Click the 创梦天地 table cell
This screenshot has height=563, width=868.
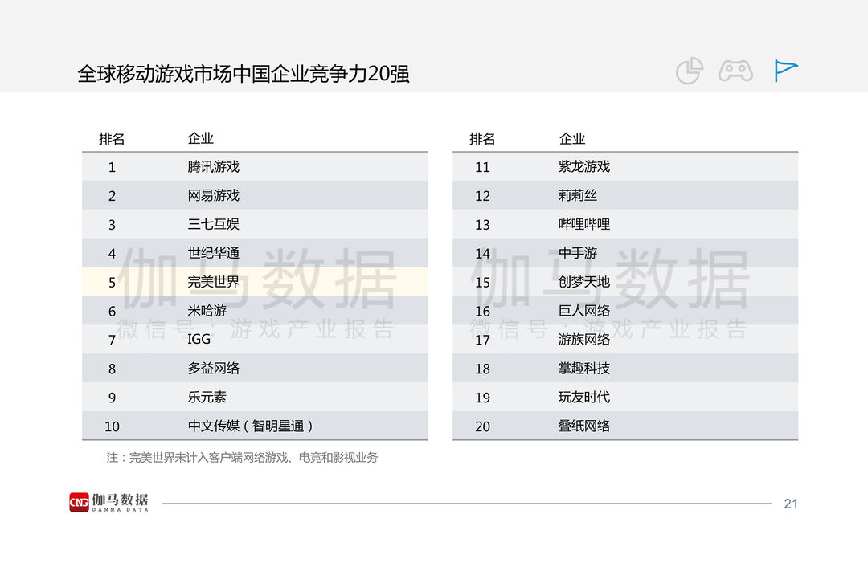point(584,281)
